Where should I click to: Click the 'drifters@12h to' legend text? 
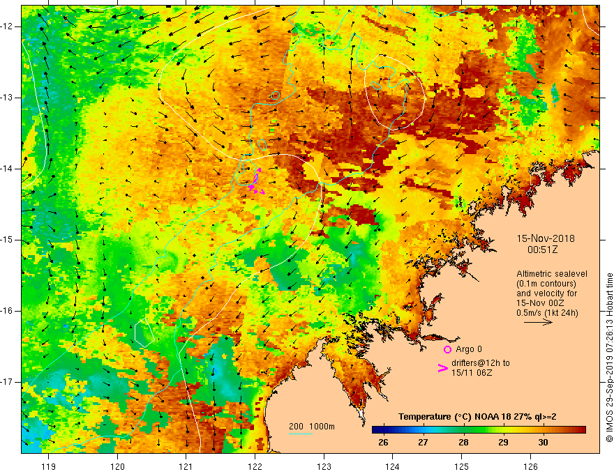pos(481,363)
